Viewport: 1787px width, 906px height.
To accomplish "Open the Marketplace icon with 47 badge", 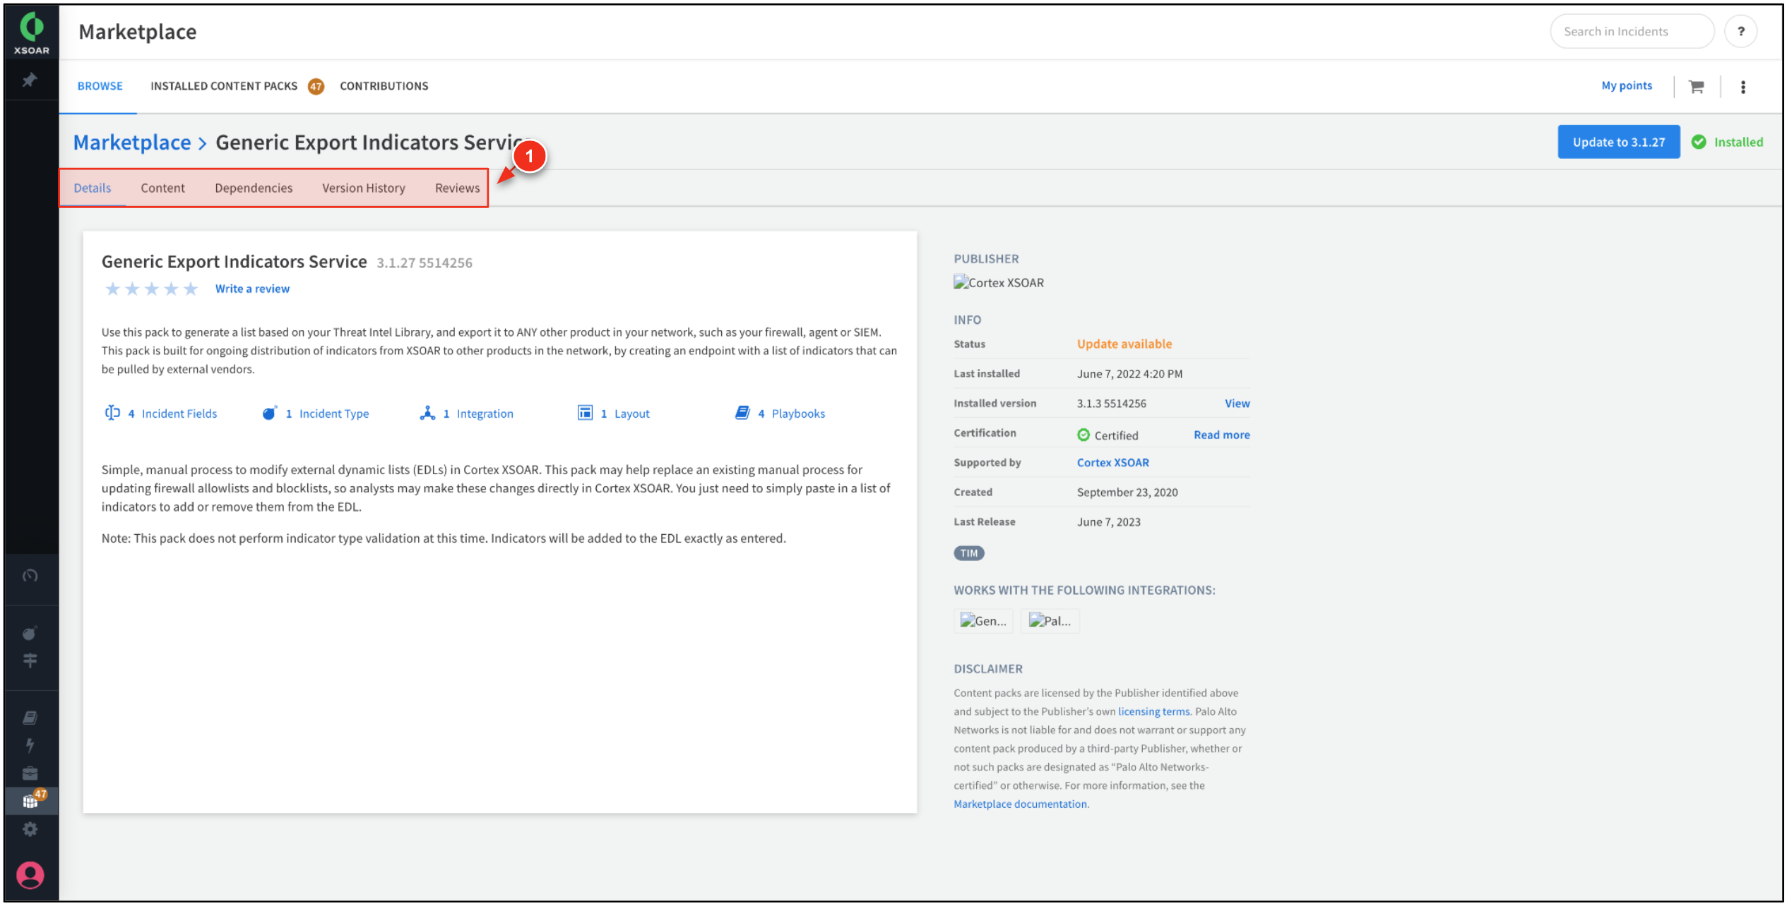I will click(32, 800).
